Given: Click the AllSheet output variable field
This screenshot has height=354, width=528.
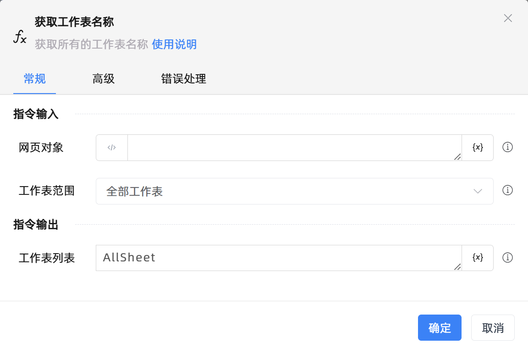Looking at the screenshot, I should point(278,258).
